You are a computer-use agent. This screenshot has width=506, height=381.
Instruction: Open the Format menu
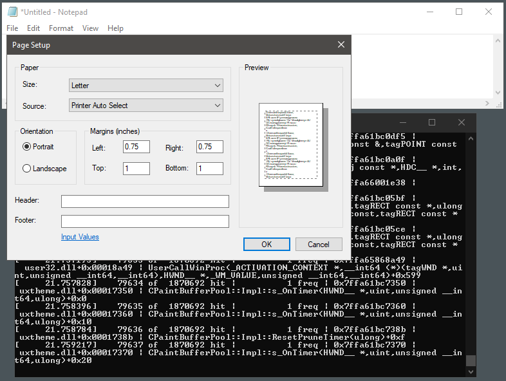[x=61, y=28]
